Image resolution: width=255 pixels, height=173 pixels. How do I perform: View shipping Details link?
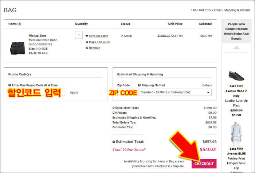click(207, 85)
